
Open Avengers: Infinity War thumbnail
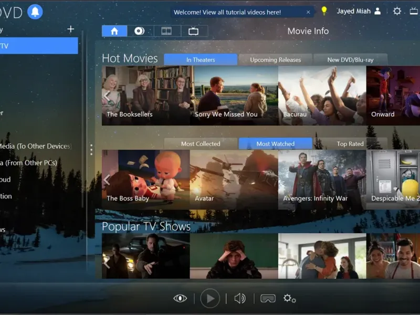click(x=322, y=180)
